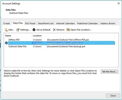Click the Open File Location folder icon
Viewport: 122px width, 100px height.
coord(68,30)
